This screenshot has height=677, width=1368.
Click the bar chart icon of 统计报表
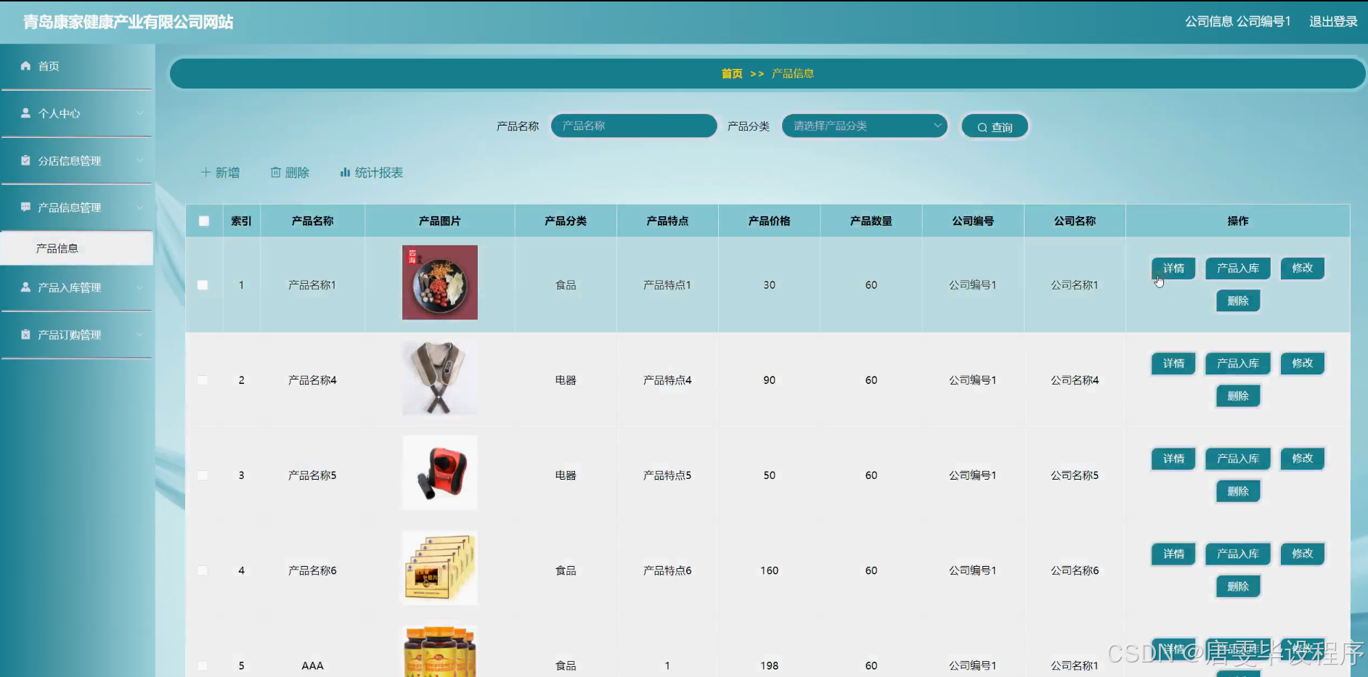[x=345, y=173]
